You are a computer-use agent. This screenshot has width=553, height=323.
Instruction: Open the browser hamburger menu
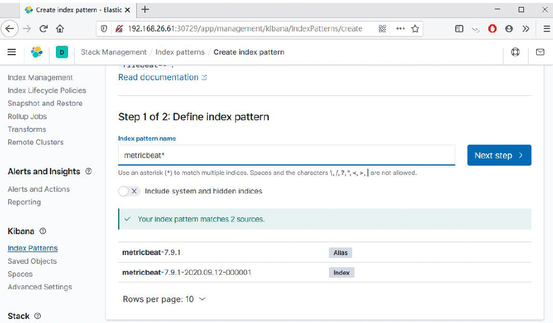coord(547,28)
